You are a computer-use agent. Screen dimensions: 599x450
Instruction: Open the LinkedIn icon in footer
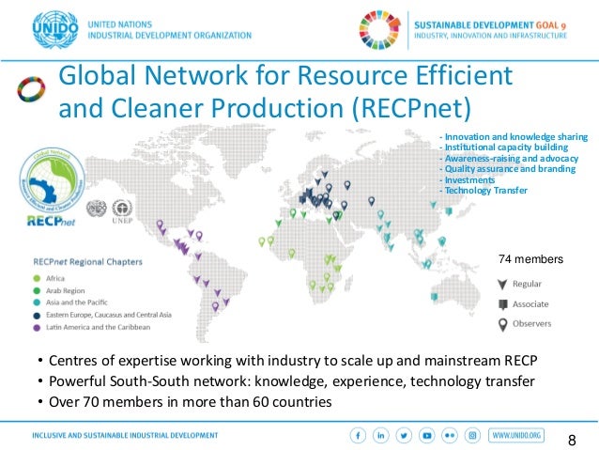click(381, 435)
